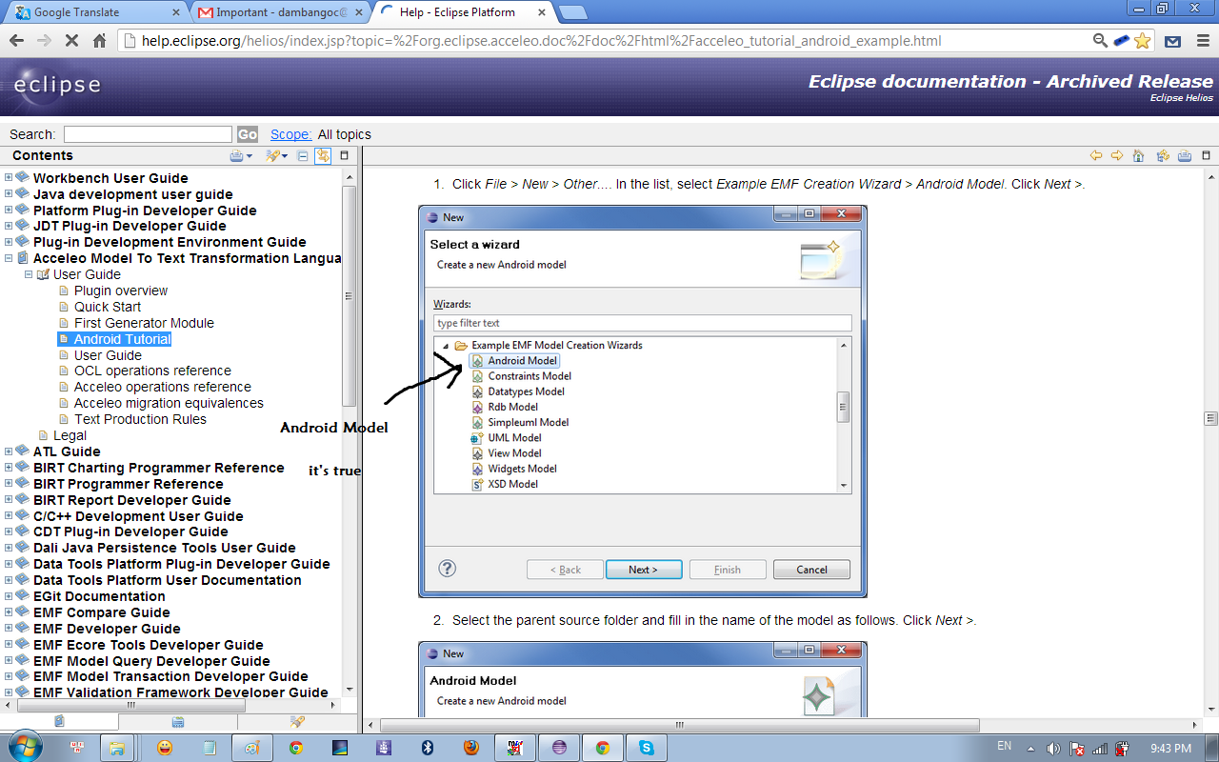Screen dimensions: 1219x762
Task: Select the Android Tutorial topic
Action: coord(122,339)
